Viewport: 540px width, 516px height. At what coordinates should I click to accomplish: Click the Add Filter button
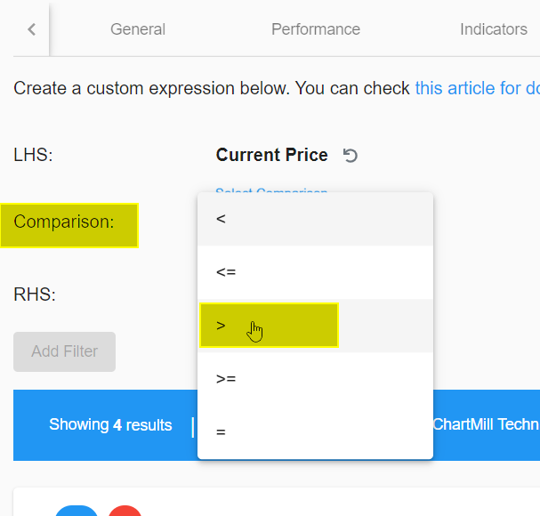click(x=64, y=351)
